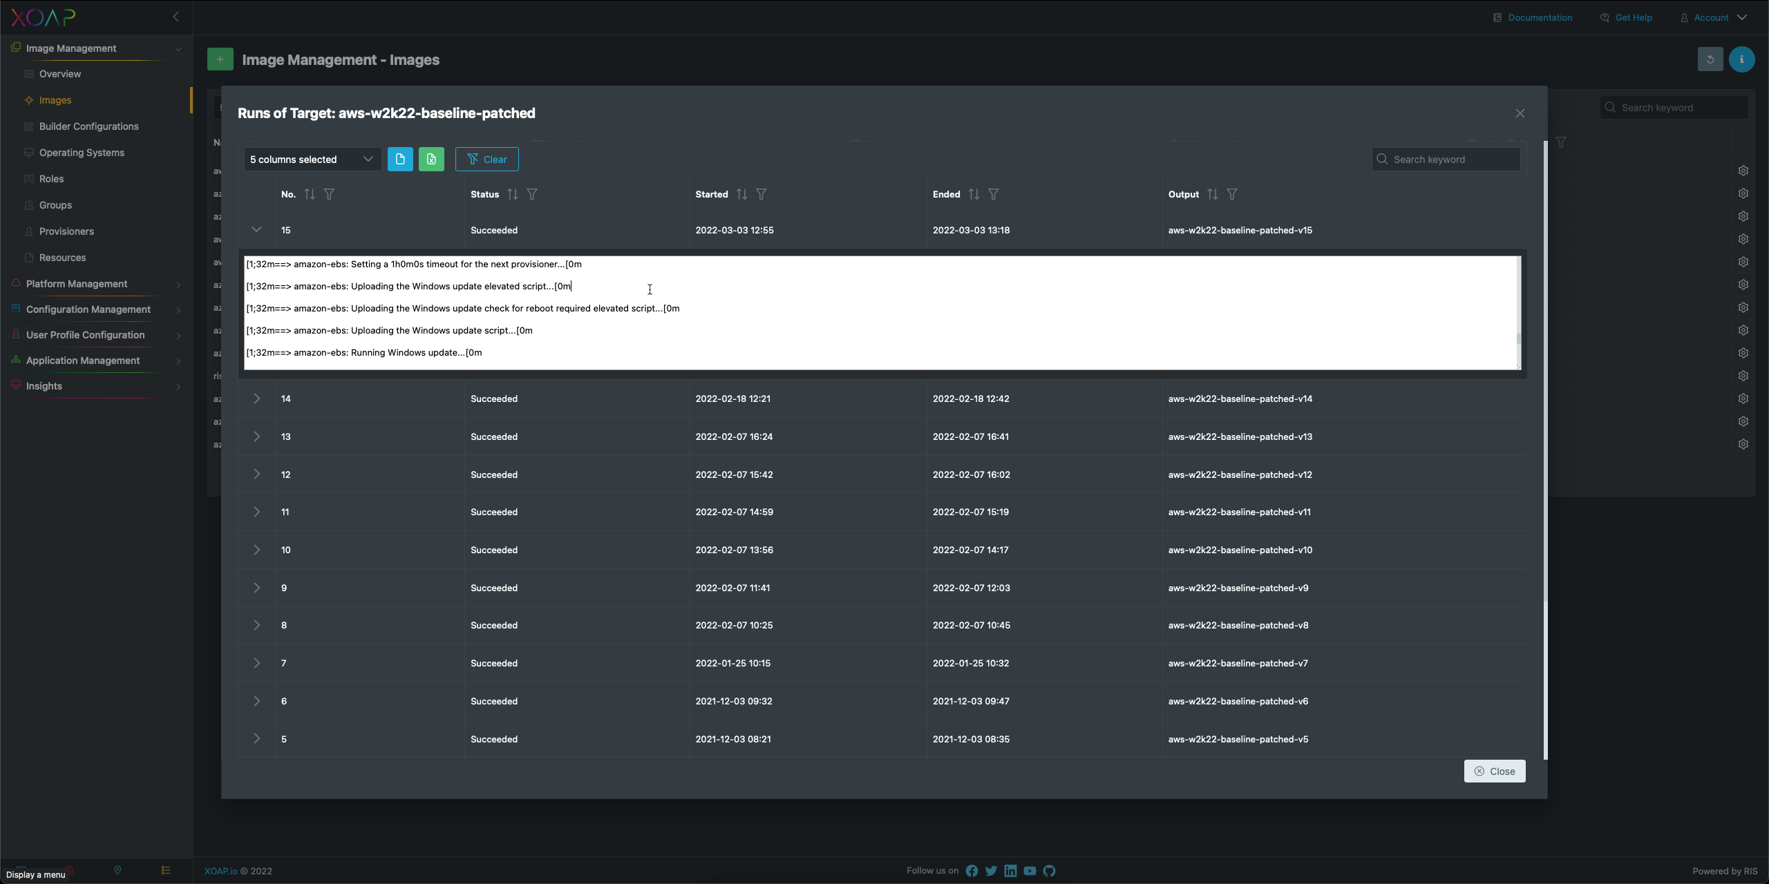Expand run 7 row details
This screenshot has width=1769, height=884.
click(256, 663)
